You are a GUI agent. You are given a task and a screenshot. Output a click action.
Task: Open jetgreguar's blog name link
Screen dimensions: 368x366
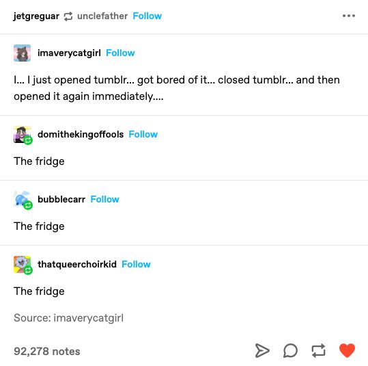pos(36,16)
